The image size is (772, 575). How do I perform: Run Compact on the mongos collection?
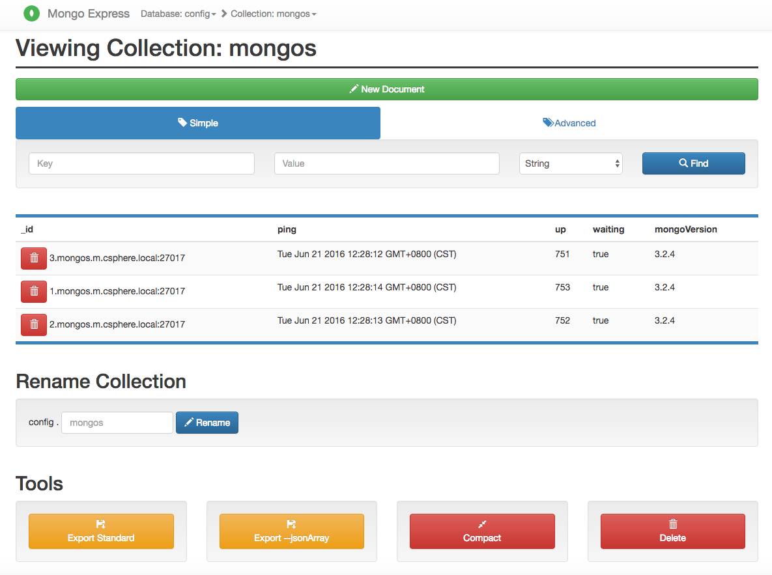pos(481,531)
